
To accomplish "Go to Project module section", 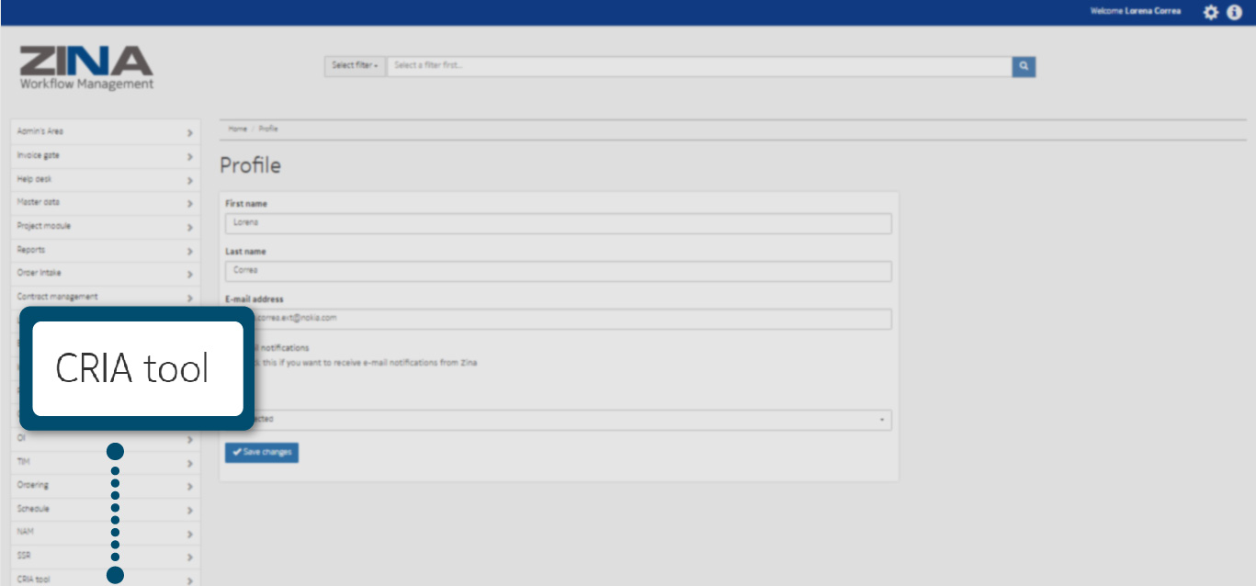I will (x=44, y=226).
